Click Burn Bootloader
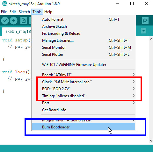 [x=84, y=127]
